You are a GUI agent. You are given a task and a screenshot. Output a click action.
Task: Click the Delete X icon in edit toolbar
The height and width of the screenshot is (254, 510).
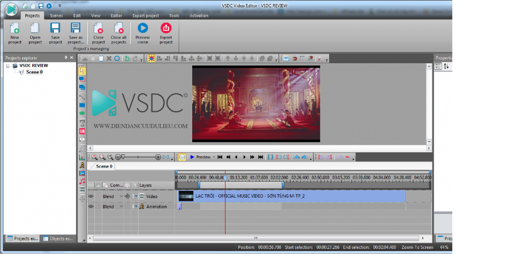coord(109,59)
